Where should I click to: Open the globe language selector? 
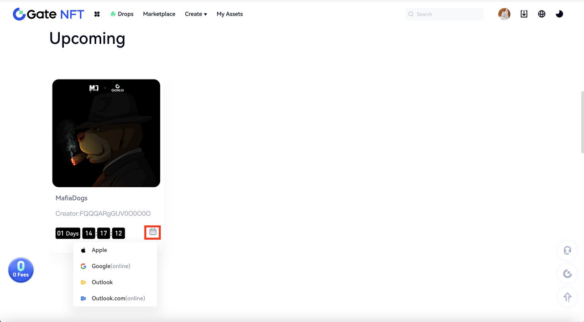(x=542, y=14)
